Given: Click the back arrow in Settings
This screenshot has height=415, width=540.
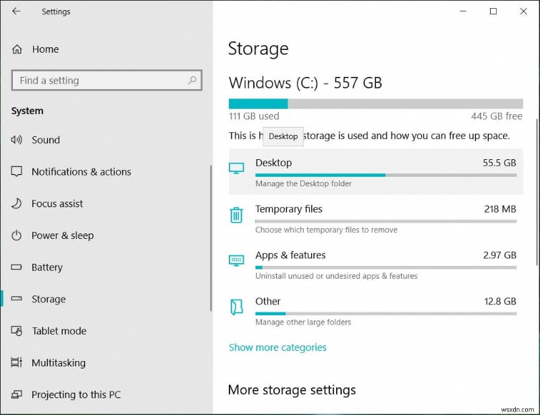Looking at the screenshot, I should (x=16, y=11).
